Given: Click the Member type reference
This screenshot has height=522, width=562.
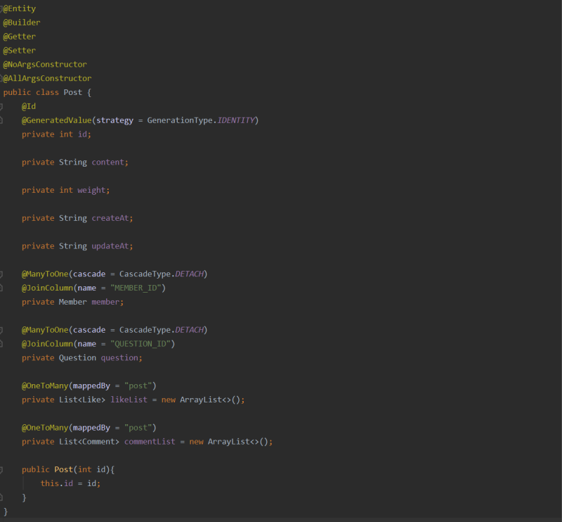Looking at the screenshot, I should (72, 301).
